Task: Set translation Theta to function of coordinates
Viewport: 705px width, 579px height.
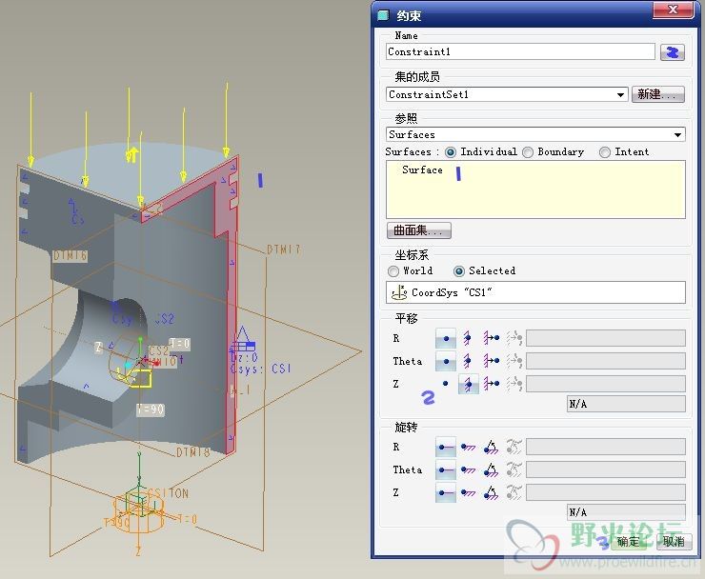Action: tap(514, 361)
